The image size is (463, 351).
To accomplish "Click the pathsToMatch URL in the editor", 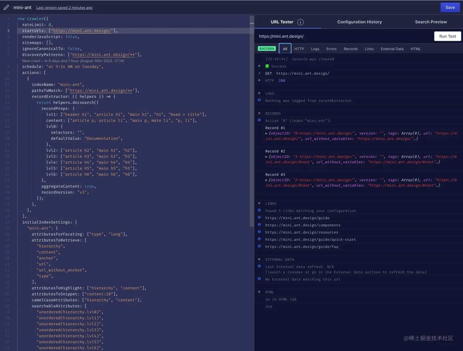I will pos(101,91).
